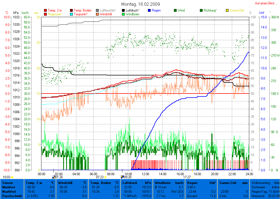Click the Regenzeit legend label
The width and height of the screenshot is (280, 199).
pos(55,14)
